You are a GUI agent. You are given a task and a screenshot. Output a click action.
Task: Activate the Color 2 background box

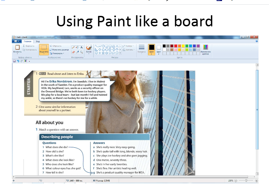(x=159, y=49)
